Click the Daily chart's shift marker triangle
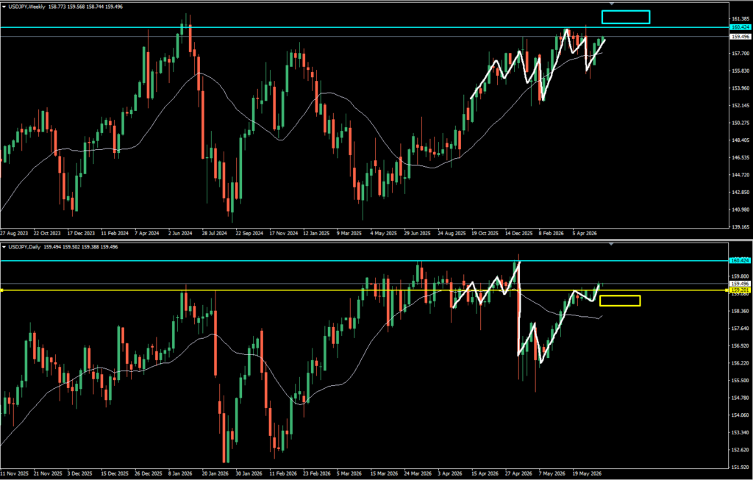 click(611, 244)
